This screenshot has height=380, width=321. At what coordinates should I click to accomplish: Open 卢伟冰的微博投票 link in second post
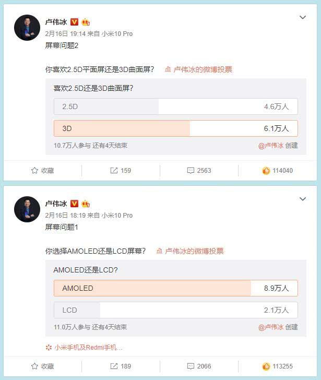pos(190,251)
